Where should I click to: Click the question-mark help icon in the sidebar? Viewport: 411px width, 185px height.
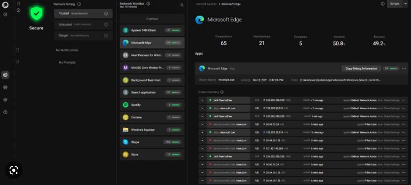point(5,112)
